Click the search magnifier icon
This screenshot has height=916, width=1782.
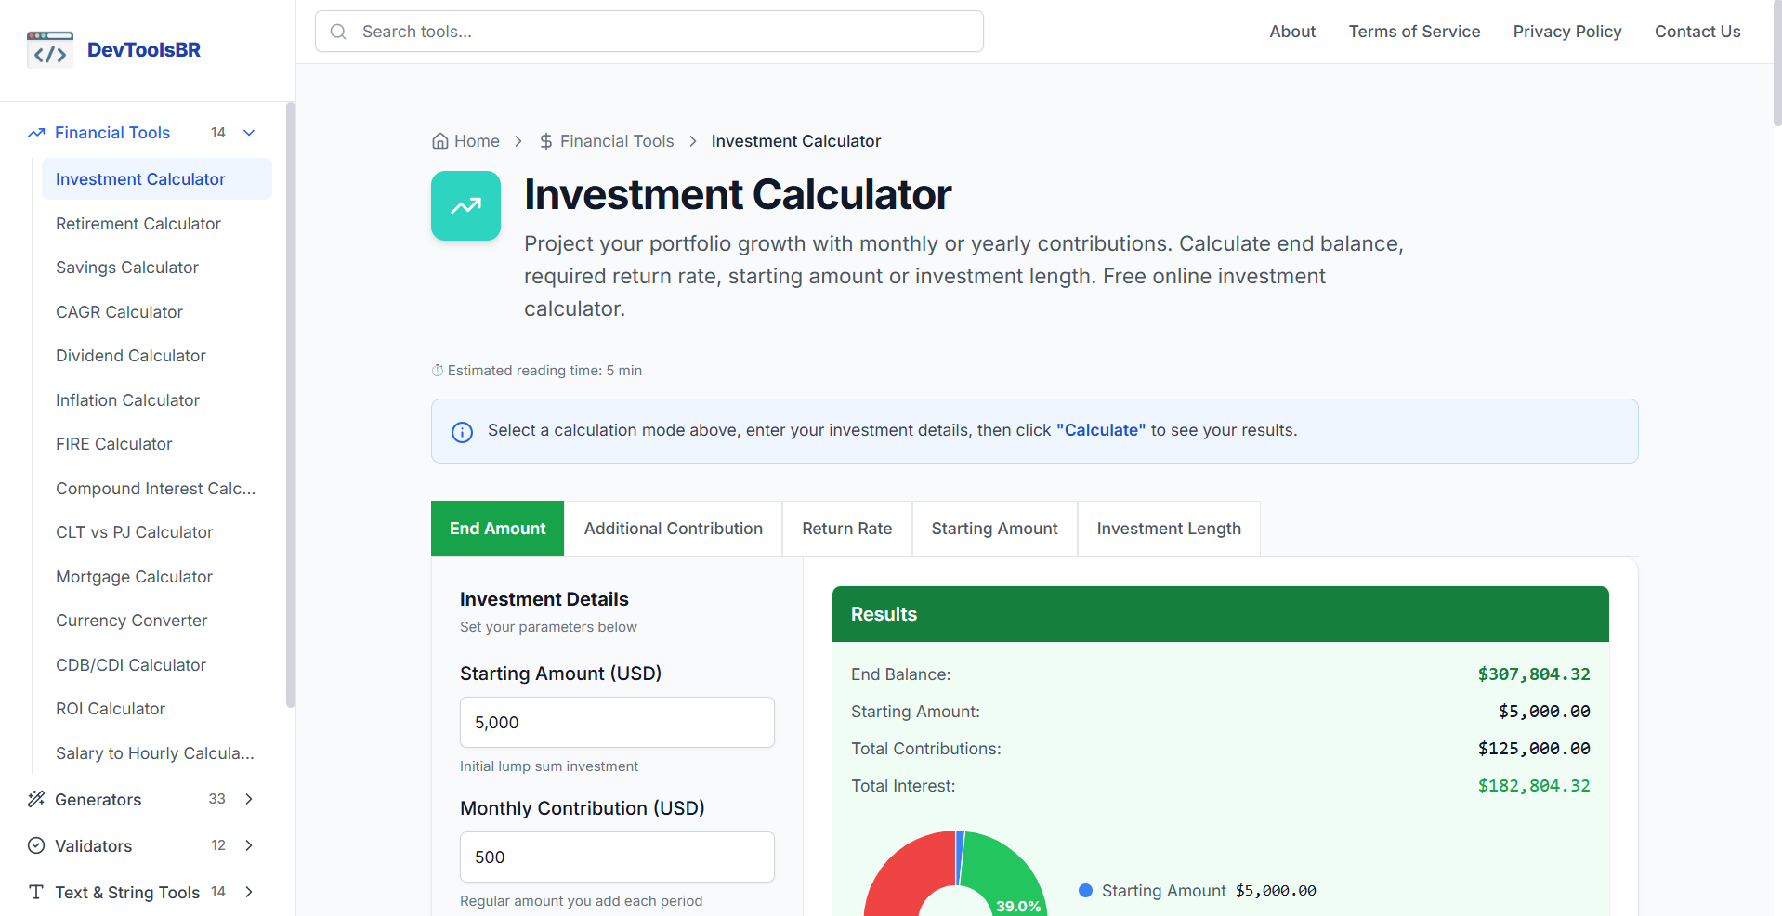coord(338,31)
